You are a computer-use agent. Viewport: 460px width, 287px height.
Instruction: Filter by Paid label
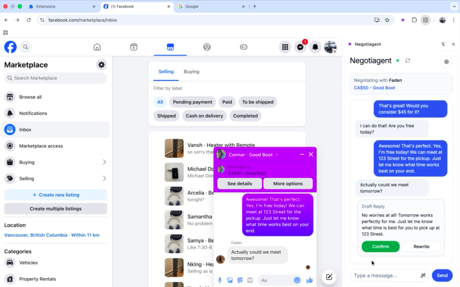pyautogui.click(x=227, y=102)
